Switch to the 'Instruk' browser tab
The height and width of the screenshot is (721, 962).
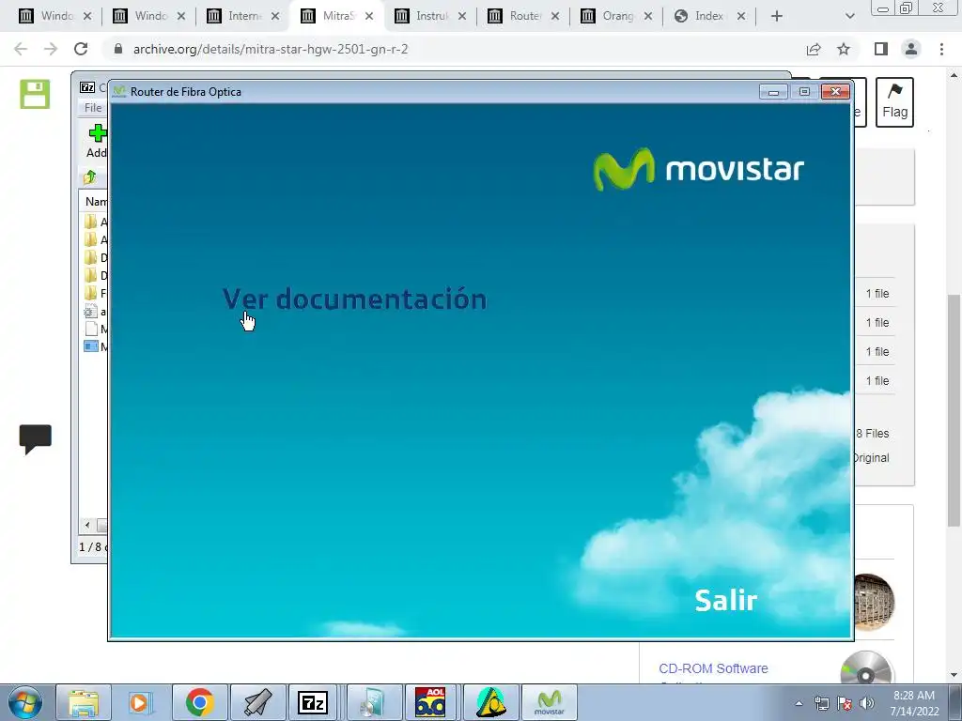430,16
